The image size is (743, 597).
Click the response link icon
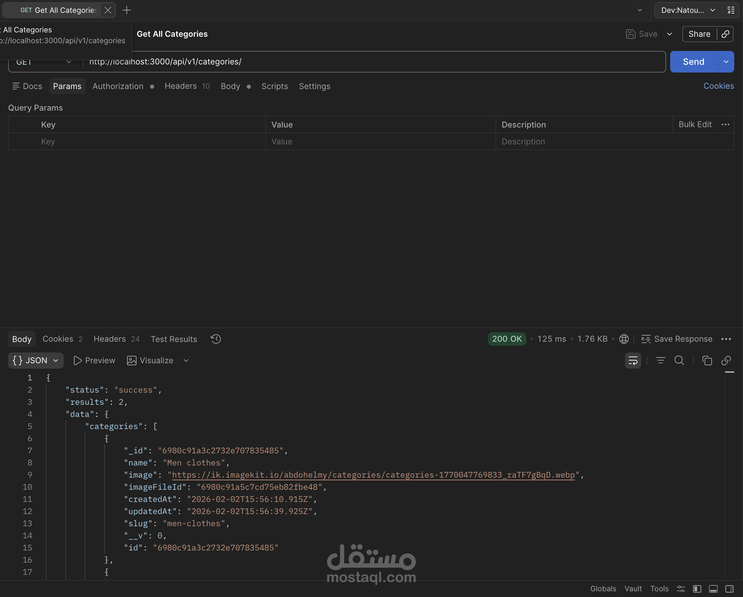[726, 361]
